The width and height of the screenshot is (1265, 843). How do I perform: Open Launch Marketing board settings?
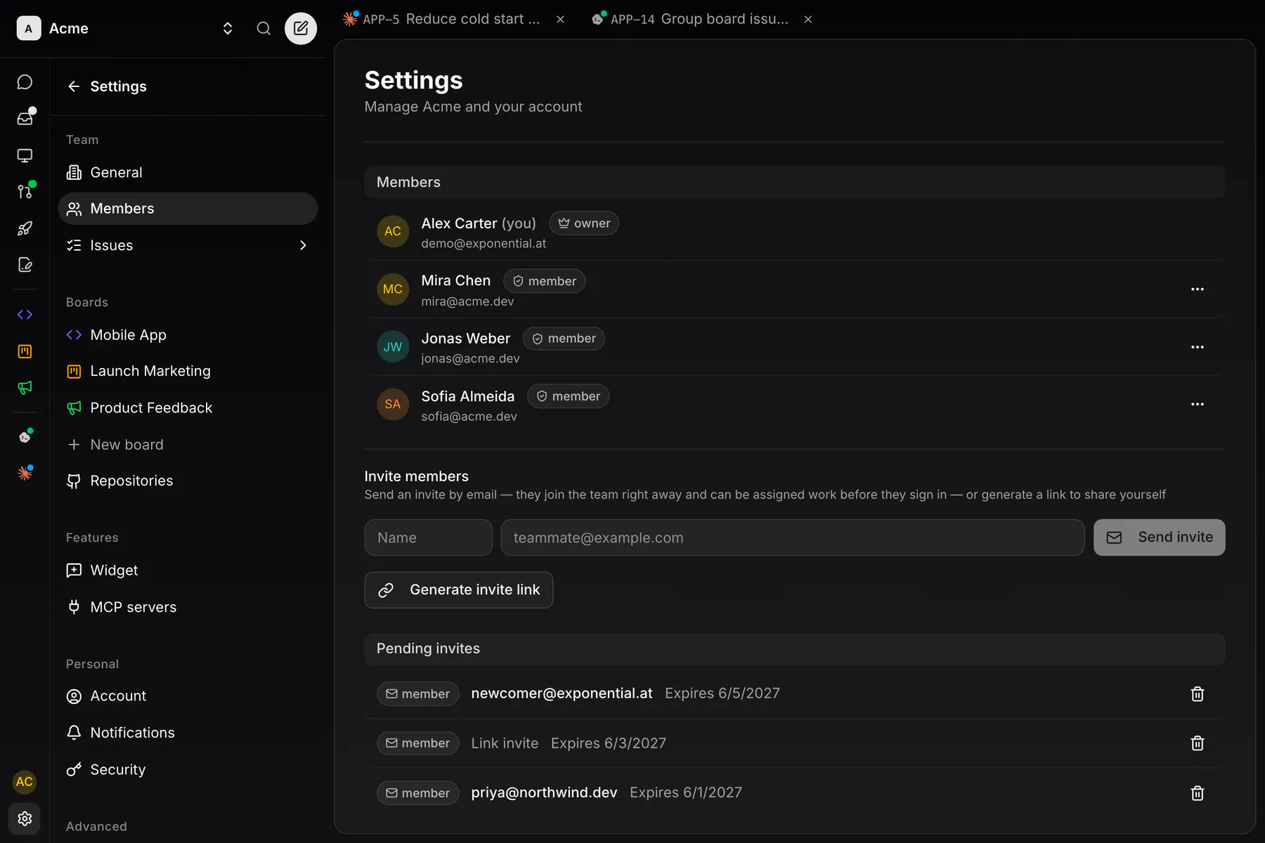pos(188,371)
